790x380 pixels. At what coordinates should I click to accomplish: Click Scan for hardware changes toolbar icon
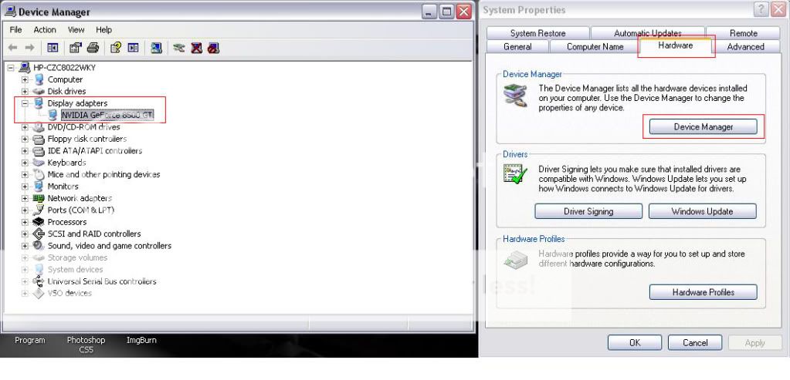[156, 48]
